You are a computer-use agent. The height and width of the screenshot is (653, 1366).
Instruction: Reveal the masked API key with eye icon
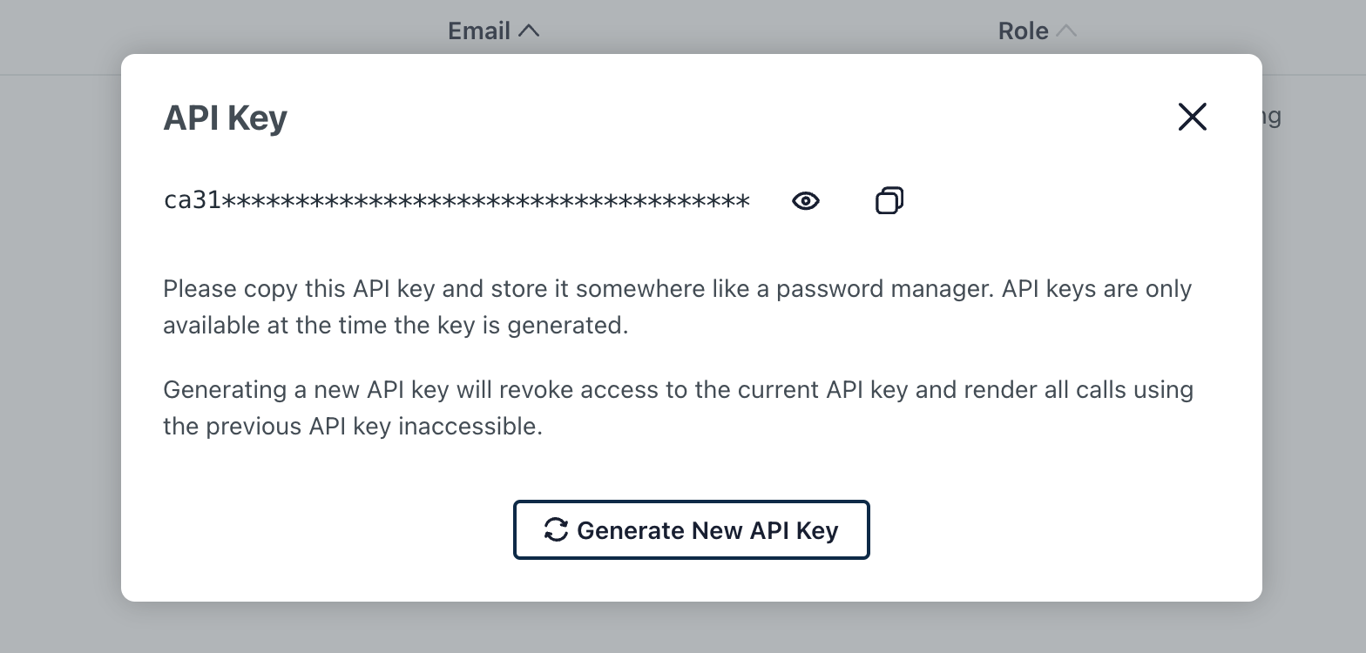coord(806,201)
